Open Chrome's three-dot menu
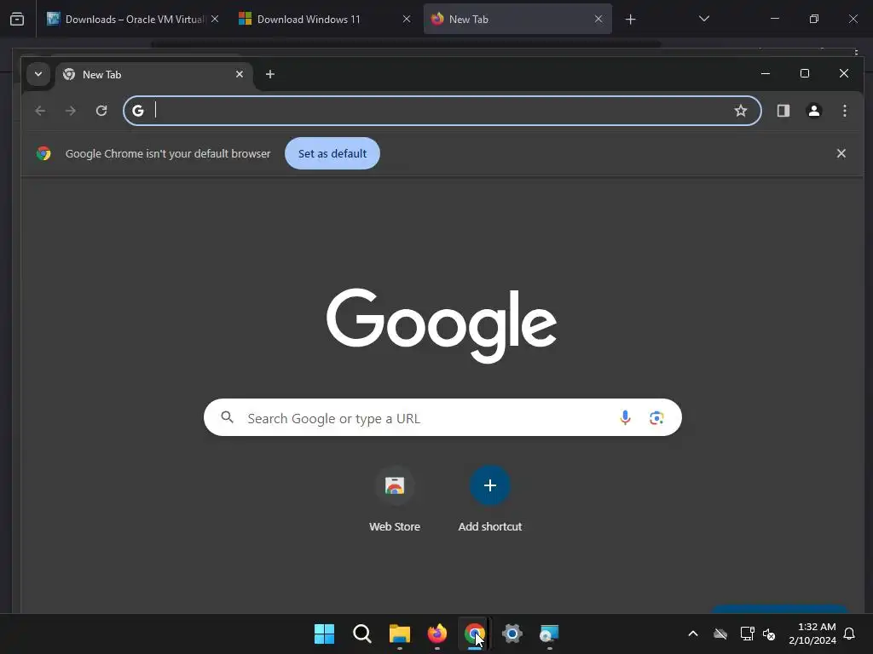Image resolution: width=873 pixels, height=654 pixels. click(845, 111)
